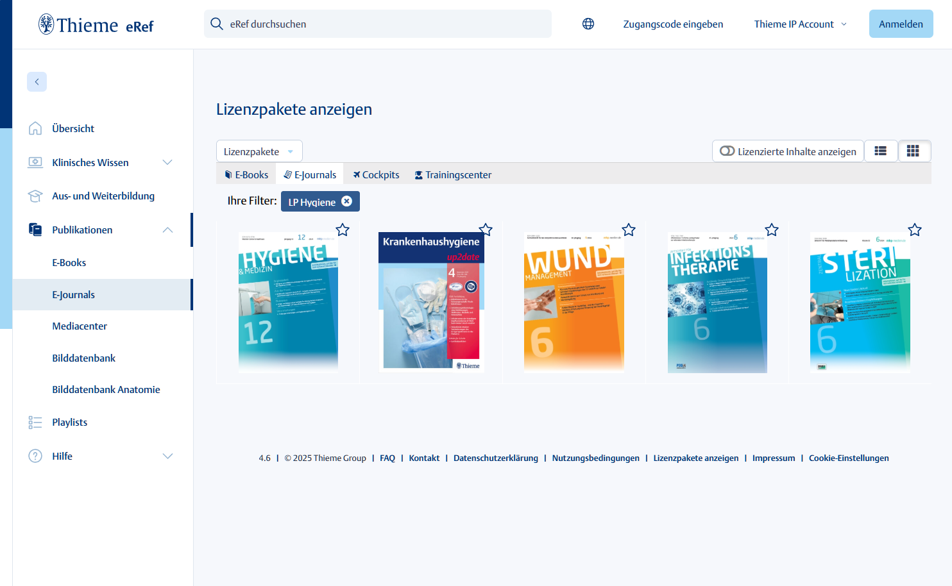Select the E-Journals tab
The height and width of the screenshot is (586, 952).
click(310, 174)
